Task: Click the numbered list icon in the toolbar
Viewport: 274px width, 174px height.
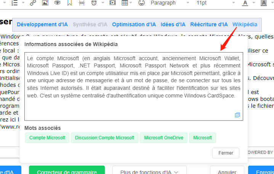Action: tap(14, 3)
